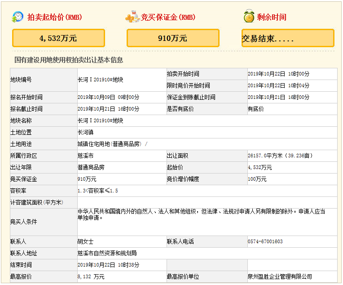Click the 结束时间 value ending 10时38分
The width and height of the screenshot is (343, 285).
point(108,265)
